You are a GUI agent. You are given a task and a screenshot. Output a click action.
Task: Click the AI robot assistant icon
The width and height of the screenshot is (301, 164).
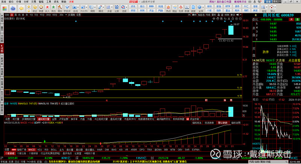pos(13,8)
